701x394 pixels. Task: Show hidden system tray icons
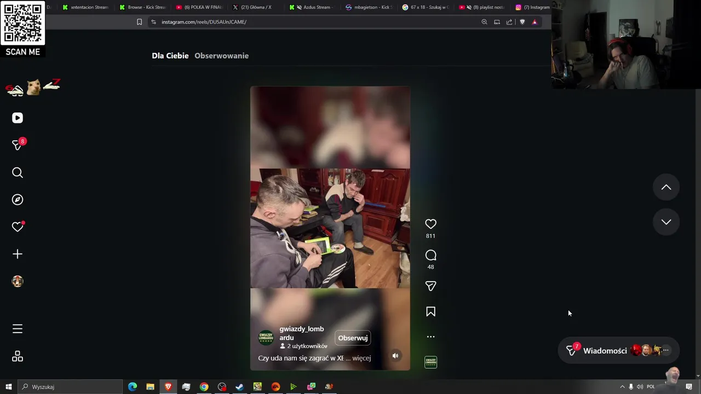pyautogui.click(x=622, y=387)
